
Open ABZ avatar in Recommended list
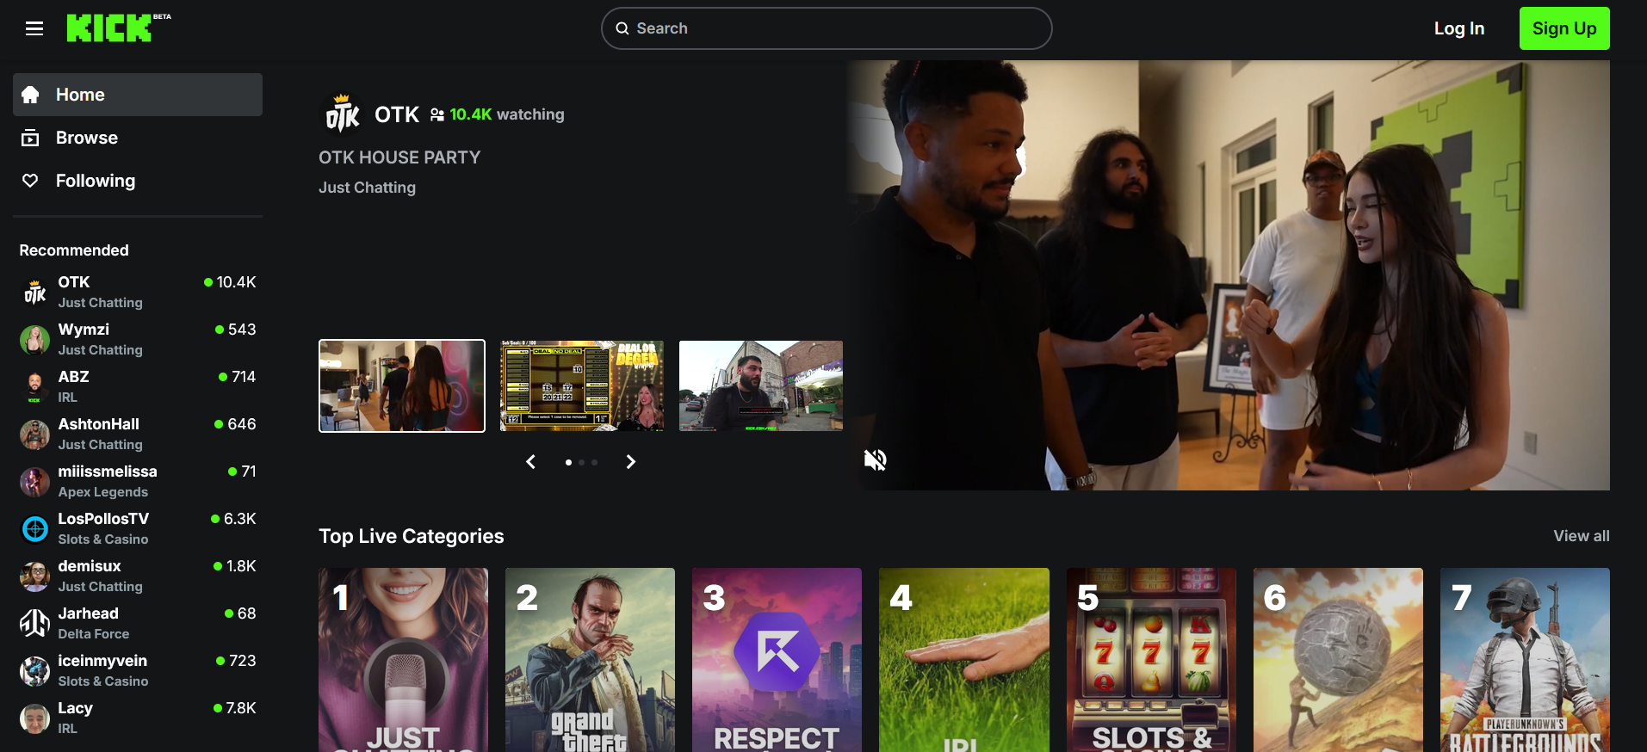pos(34,387)
